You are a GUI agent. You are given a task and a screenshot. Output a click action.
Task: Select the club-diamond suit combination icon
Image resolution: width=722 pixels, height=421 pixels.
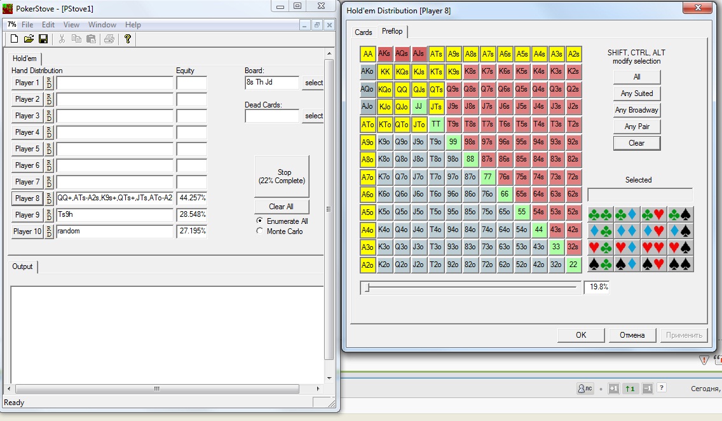click(x=627, y=215)
